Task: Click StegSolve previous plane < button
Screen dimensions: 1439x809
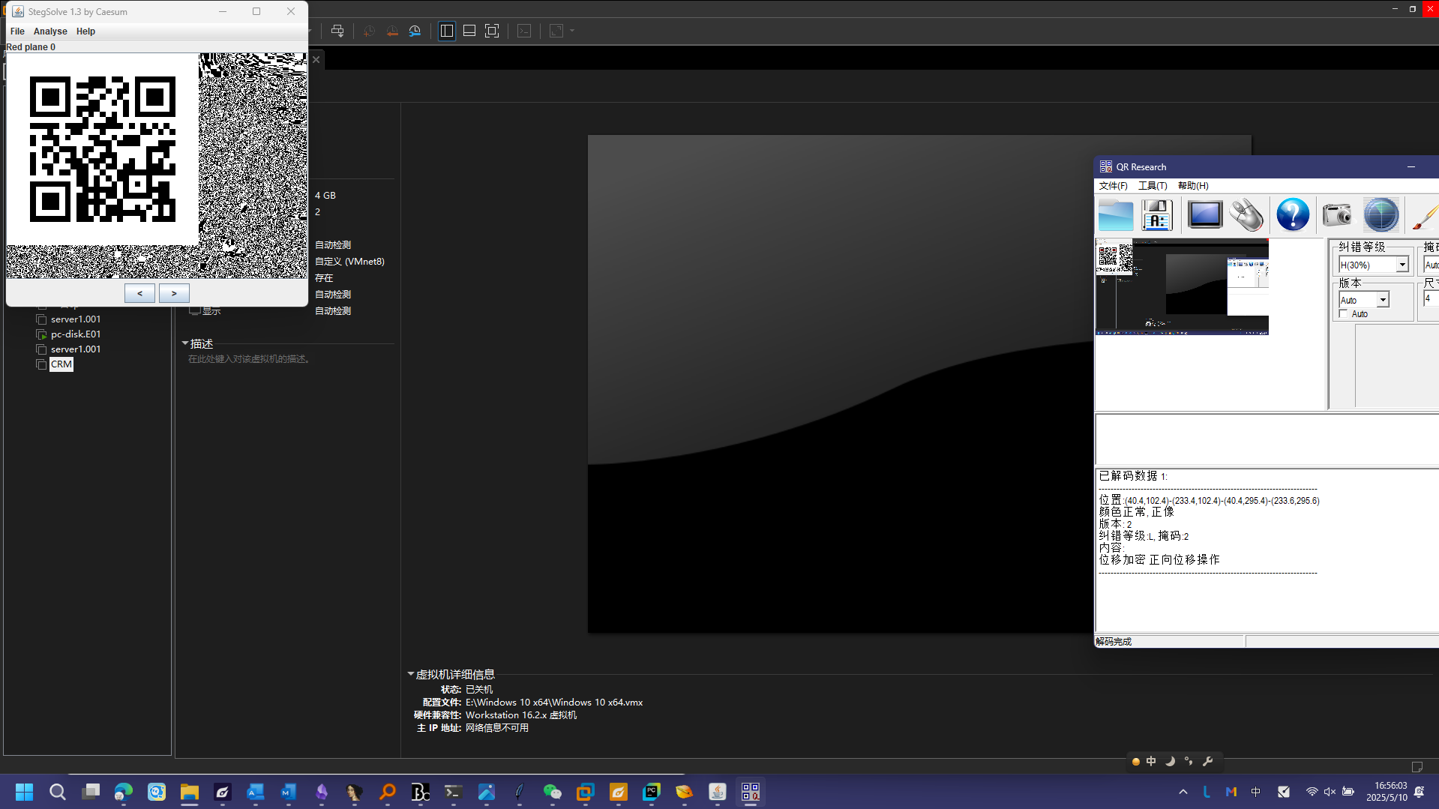Action: [139, 293]
